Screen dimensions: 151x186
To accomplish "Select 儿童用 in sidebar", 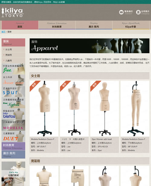I will (x=13, y=60).
